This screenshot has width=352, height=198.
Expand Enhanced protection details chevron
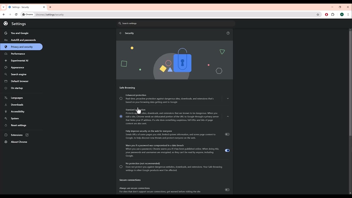(x=228, y=98)
